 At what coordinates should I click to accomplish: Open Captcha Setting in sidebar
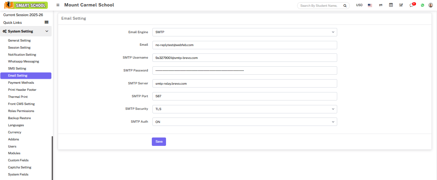[x=20, y=167]
